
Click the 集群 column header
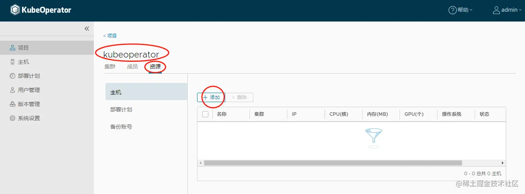pos(259,114)
